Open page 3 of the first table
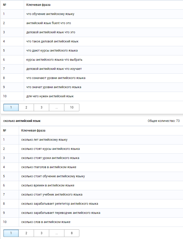This screenshot has height=239, width=183. [41, 107]
